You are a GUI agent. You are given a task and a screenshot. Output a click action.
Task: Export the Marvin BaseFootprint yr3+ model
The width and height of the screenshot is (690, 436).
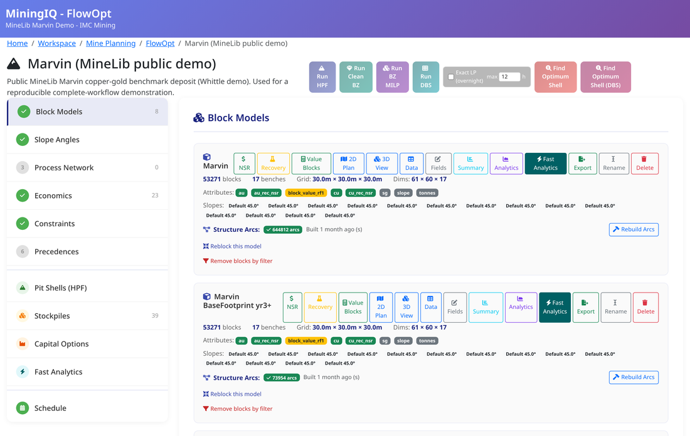(x=586, y=307)
